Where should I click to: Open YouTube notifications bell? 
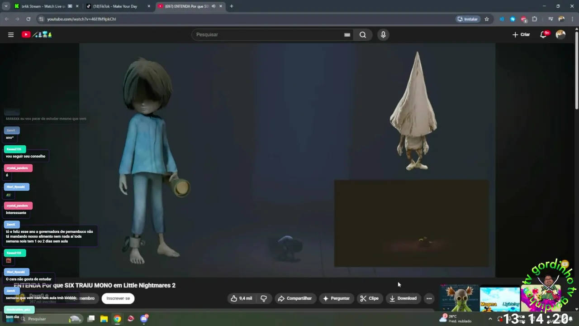544,34
